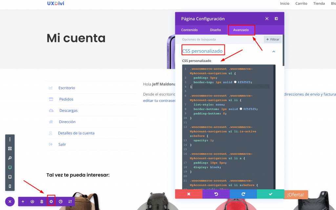Screen dimensions: 336x210
Task: Clear layout with trash icon
Action: click(x=42, y=201)
